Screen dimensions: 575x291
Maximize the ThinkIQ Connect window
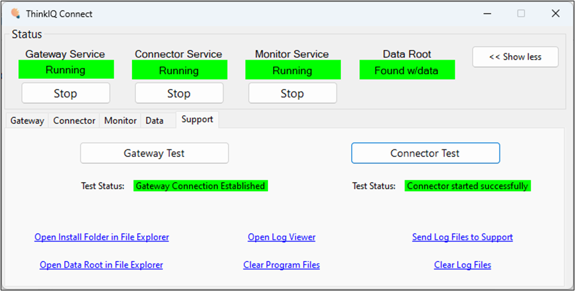[521, 13]
